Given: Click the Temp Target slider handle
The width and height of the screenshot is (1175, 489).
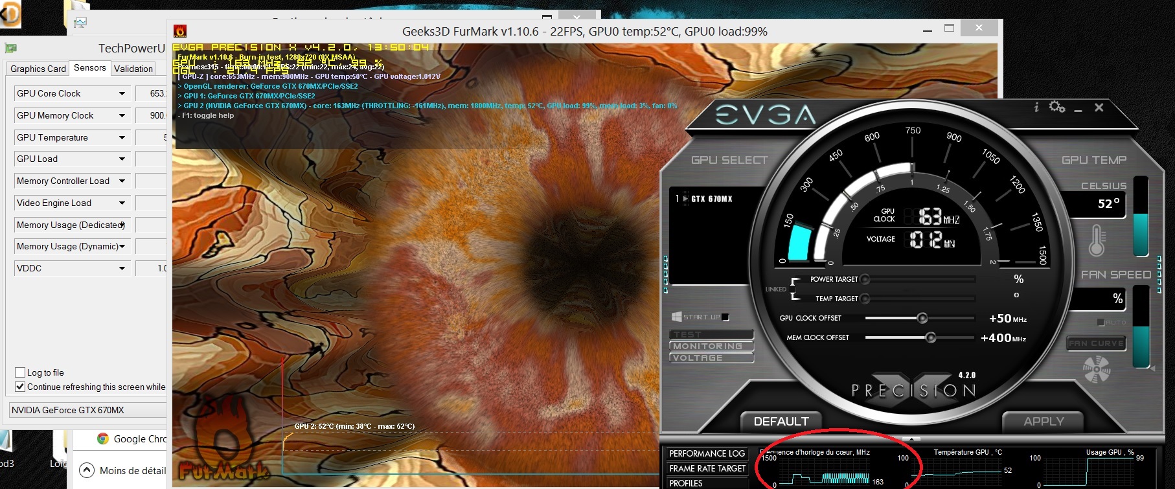Looking at the screenshot, I should pos(865,299).
